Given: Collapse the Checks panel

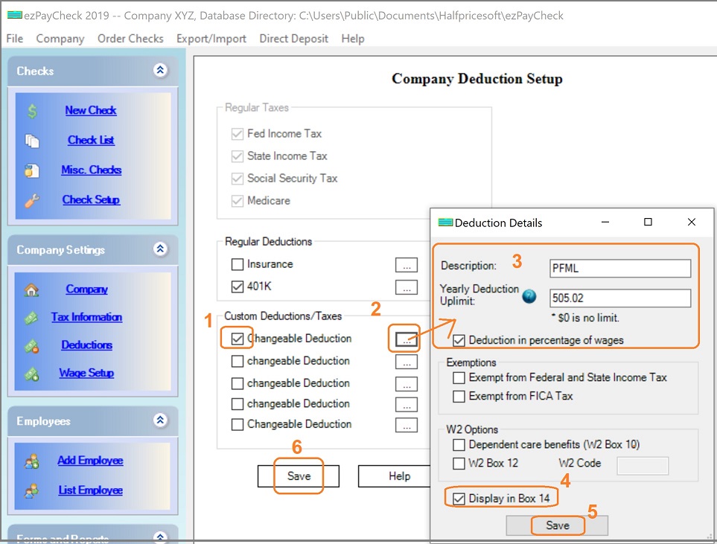Looking at the screenshot, I should (160, 71).
